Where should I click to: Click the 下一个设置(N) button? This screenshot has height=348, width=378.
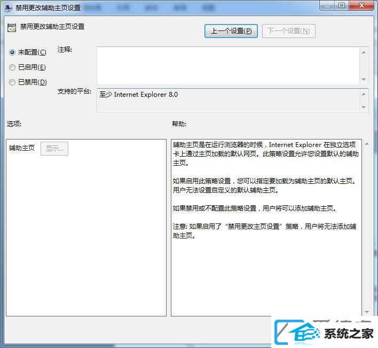pos(288,31)
